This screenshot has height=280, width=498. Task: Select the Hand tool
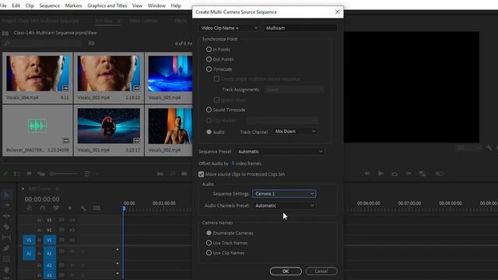pos(6,270)
